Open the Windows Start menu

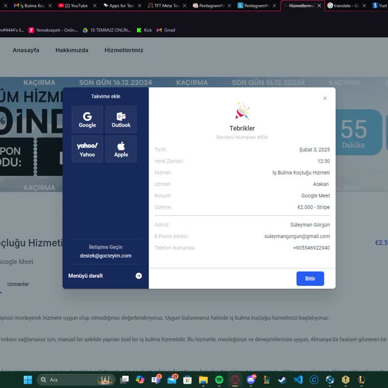tap(28, 379)
